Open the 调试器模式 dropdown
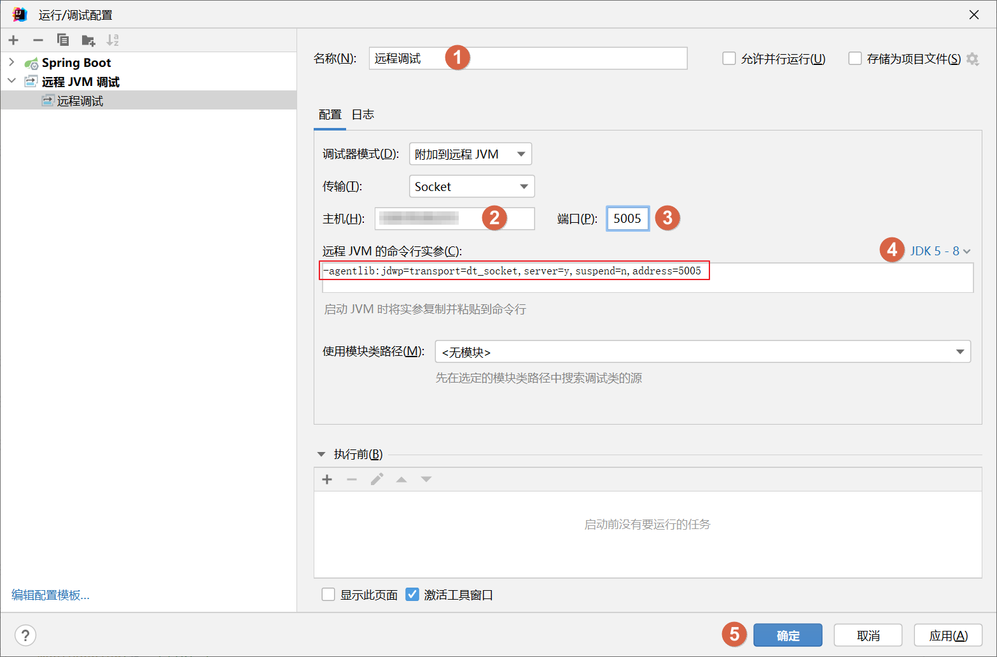The image size is (997, 657). (x=470, y=154)
